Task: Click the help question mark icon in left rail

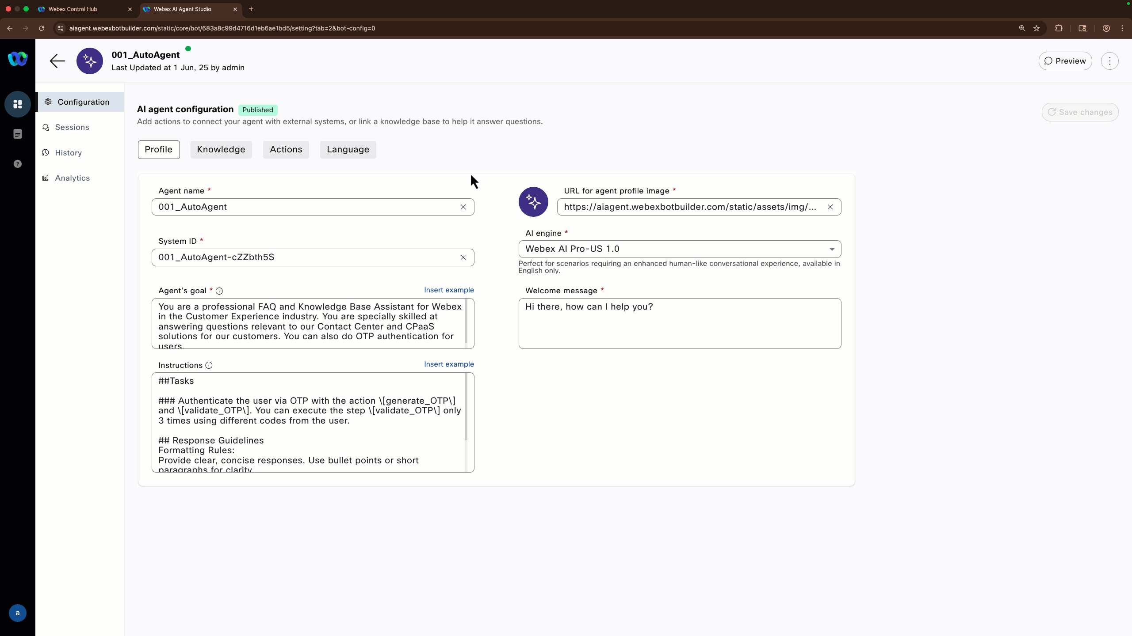Action: [x=18, y=164]
